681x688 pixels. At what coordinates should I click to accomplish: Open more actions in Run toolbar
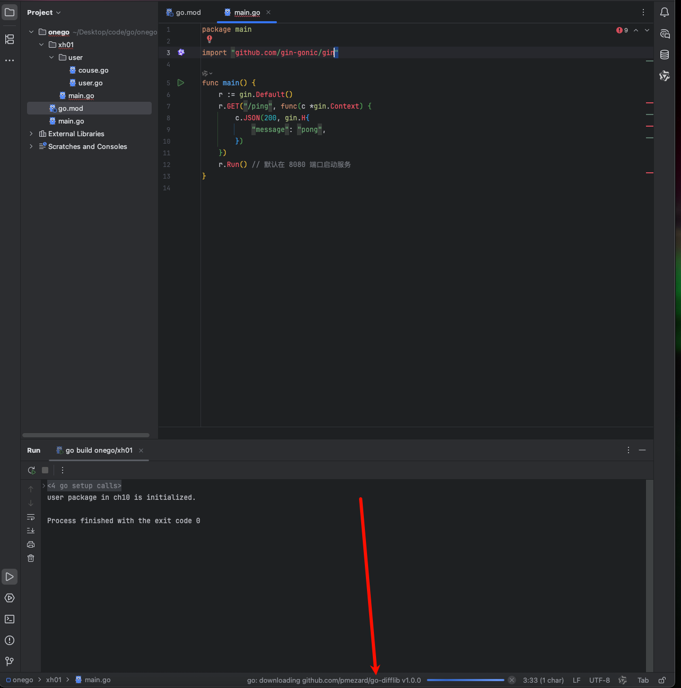point(63,470)
